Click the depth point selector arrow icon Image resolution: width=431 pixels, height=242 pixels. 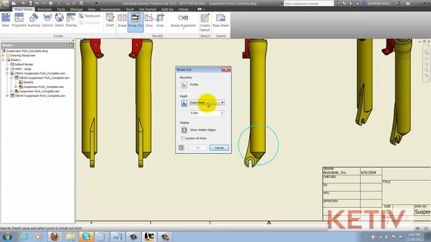184,103
